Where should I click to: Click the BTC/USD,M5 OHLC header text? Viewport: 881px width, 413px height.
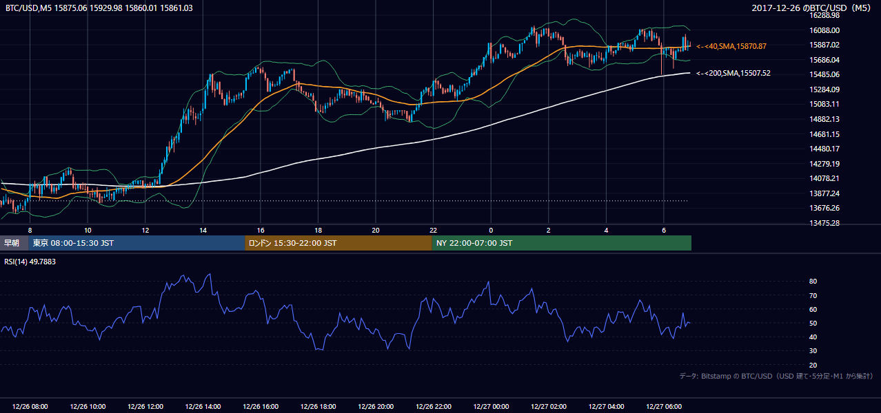coord(99,8)
